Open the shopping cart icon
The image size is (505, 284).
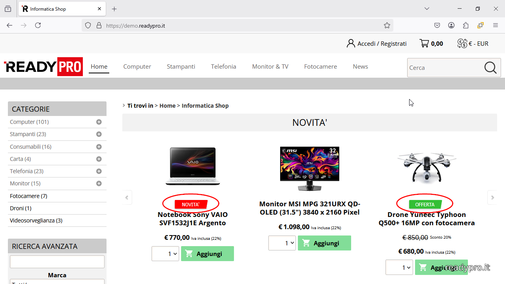pos(425,43)
